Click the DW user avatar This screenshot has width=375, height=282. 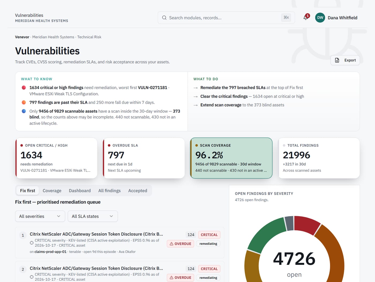(x=320, y=18)
